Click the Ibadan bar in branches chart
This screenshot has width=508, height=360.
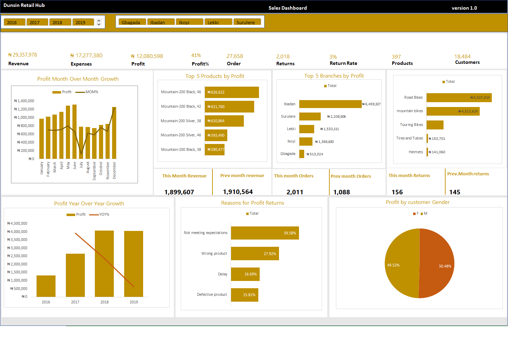pos(330,104)
